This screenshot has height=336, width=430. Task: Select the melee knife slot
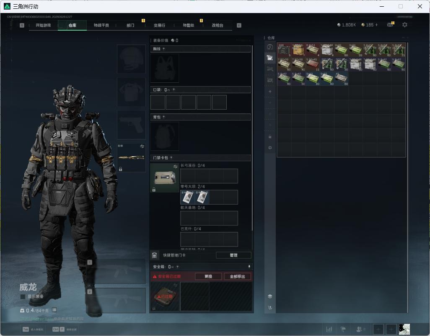click(x=131, y=157)
